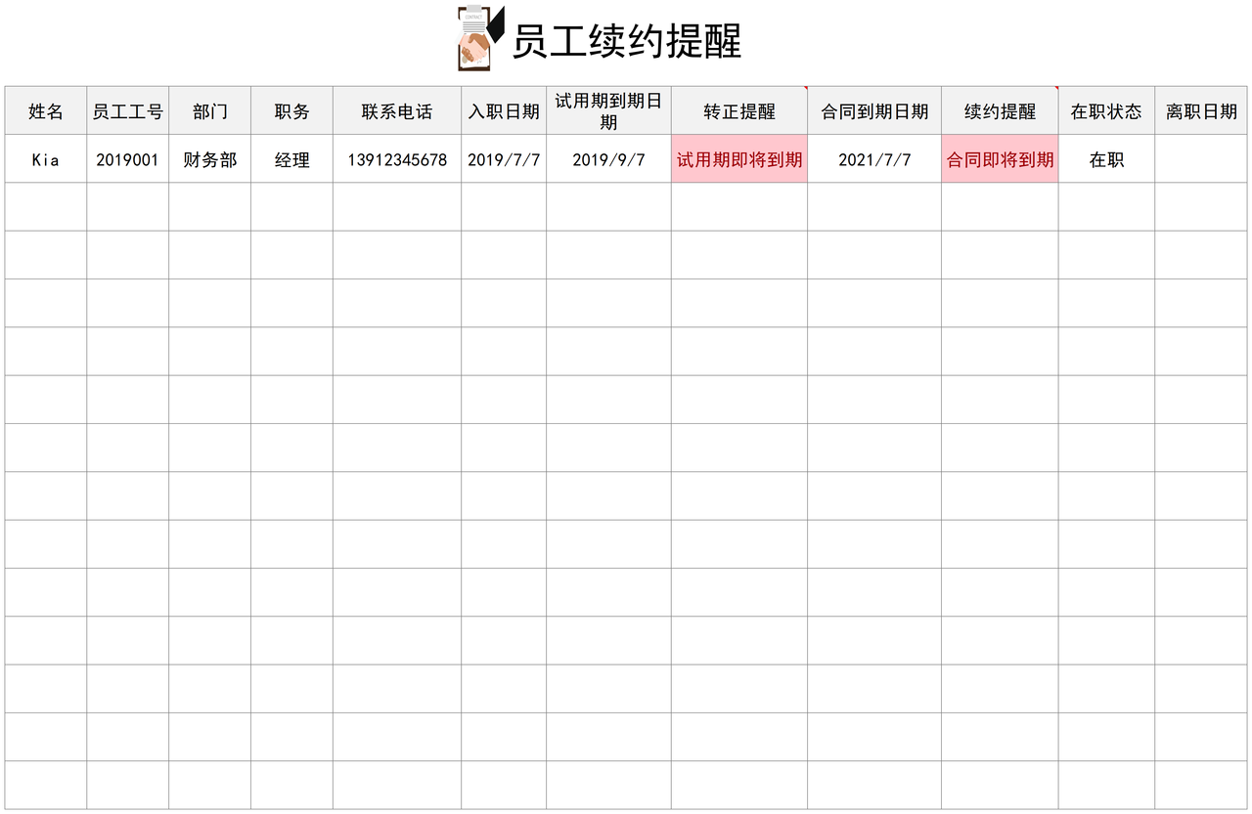Click the pink 合同即将到期 cell
This screenshot has height=814, width=1252.
point(999,159)
